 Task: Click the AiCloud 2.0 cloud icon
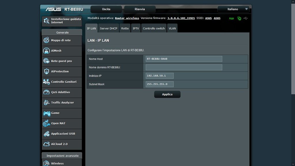46,144
